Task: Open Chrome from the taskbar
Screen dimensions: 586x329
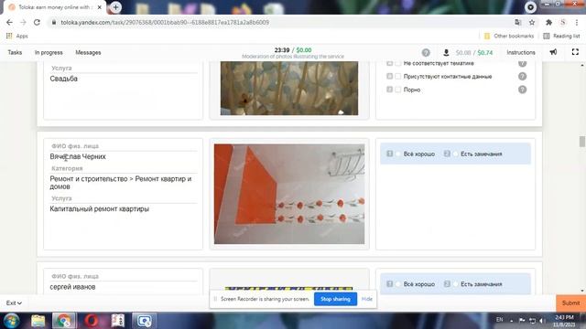Action: click(x=63, y=321)
